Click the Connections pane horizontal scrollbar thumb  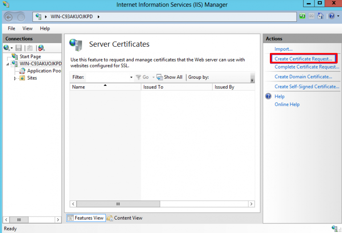pyautogui.click(x=19, y=220)
